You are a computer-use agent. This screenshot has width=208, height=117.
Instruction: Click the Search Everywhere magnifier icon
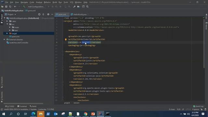87,6
